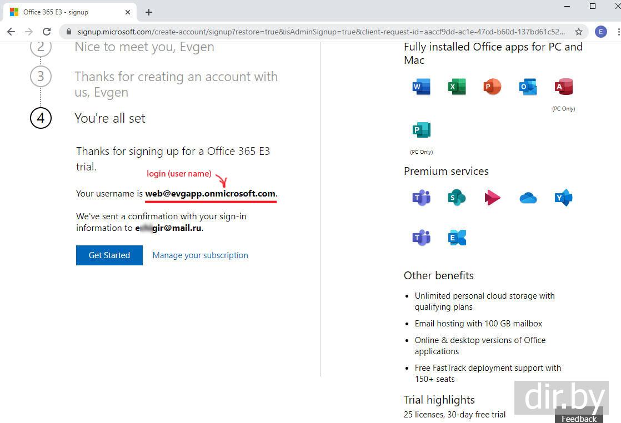Bookmark this page with the star icon
This screenshot has width=621, height=423.
[x=579, y=32]
